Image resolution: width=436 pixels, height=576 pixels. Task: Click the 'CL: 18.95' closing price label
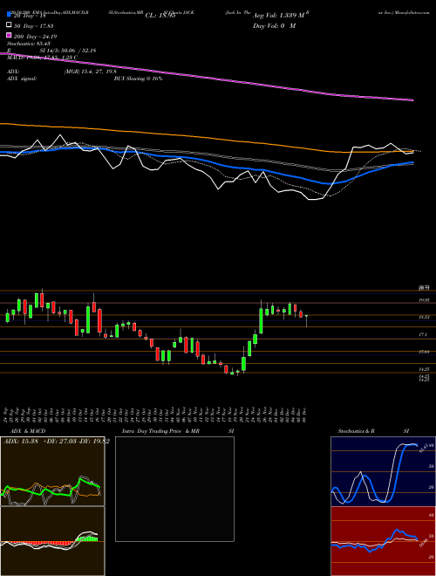click(160, 16)
